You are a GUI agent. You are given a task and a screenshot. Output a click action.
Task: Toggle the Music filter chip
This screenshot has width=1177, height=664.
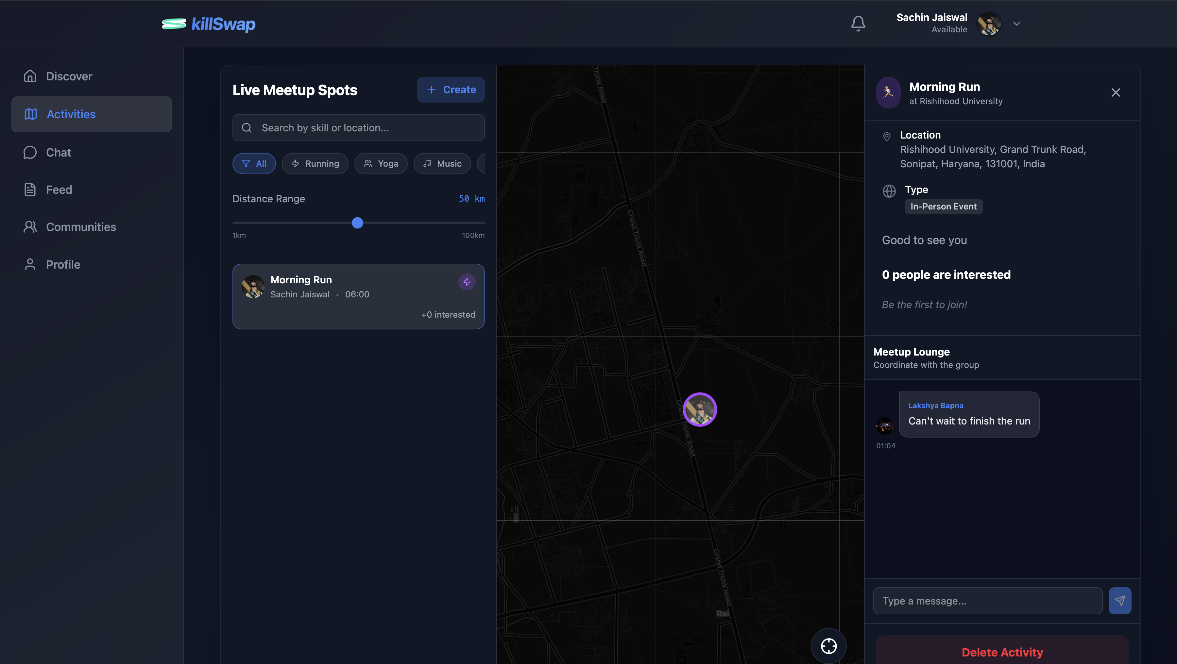pos(442,163)
